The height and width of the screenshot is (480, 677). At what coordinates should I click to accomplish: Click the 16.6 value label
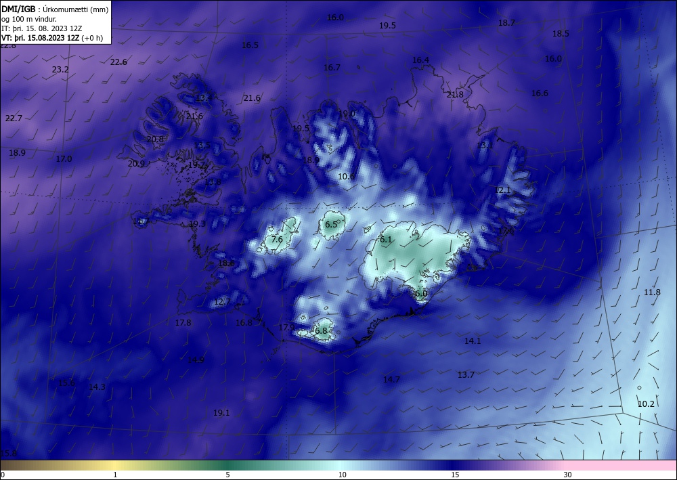540,93
